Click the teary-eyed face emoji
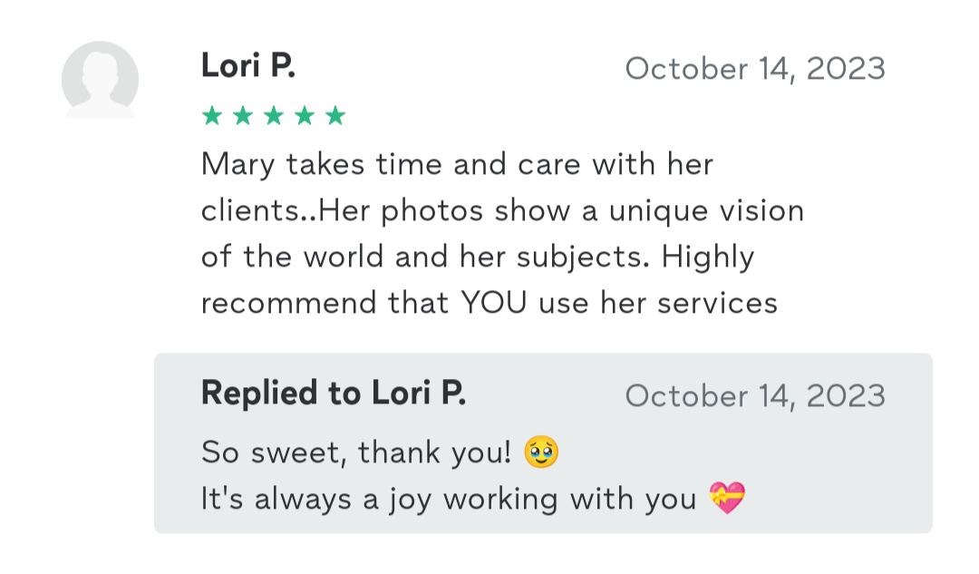Viewport: 979px width, 574px height. tap(541, 452)
